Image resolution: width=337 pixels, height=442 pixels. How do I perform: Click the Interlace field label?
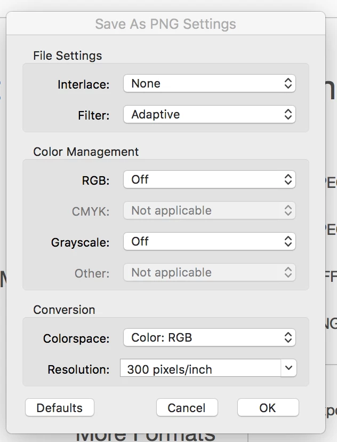83,84
